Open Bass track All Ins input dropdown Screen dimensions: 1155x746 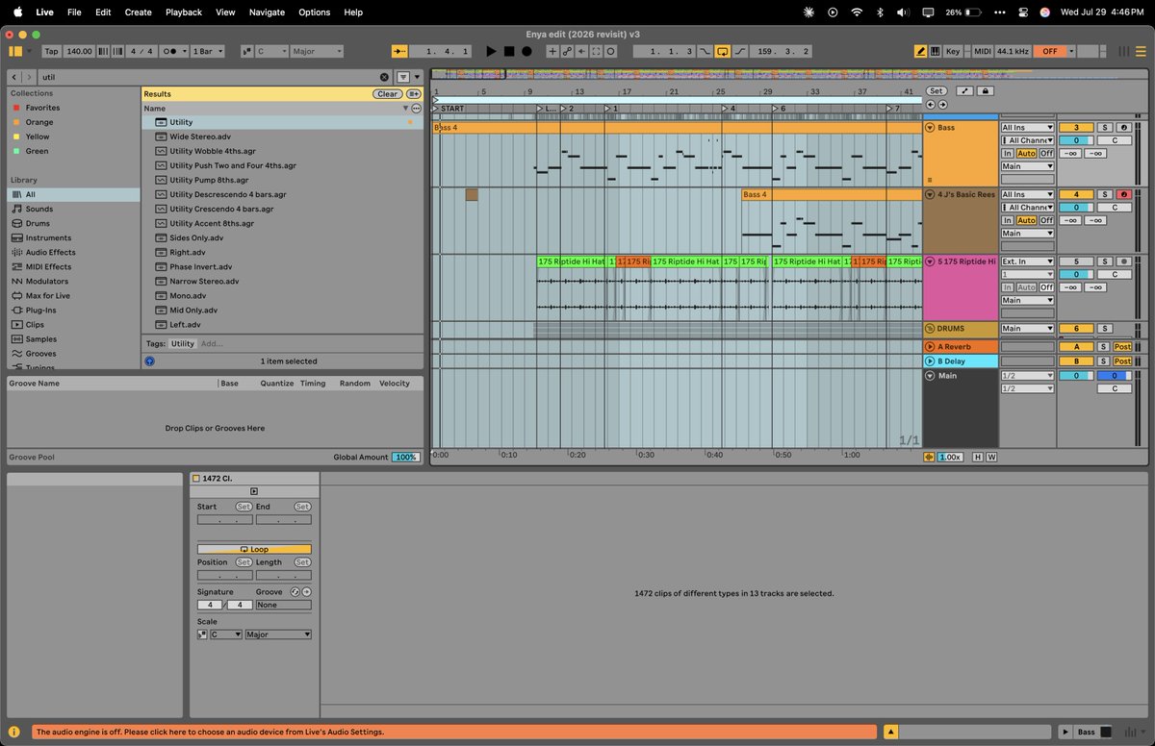pyautogui.click(x=1027, y=127)
